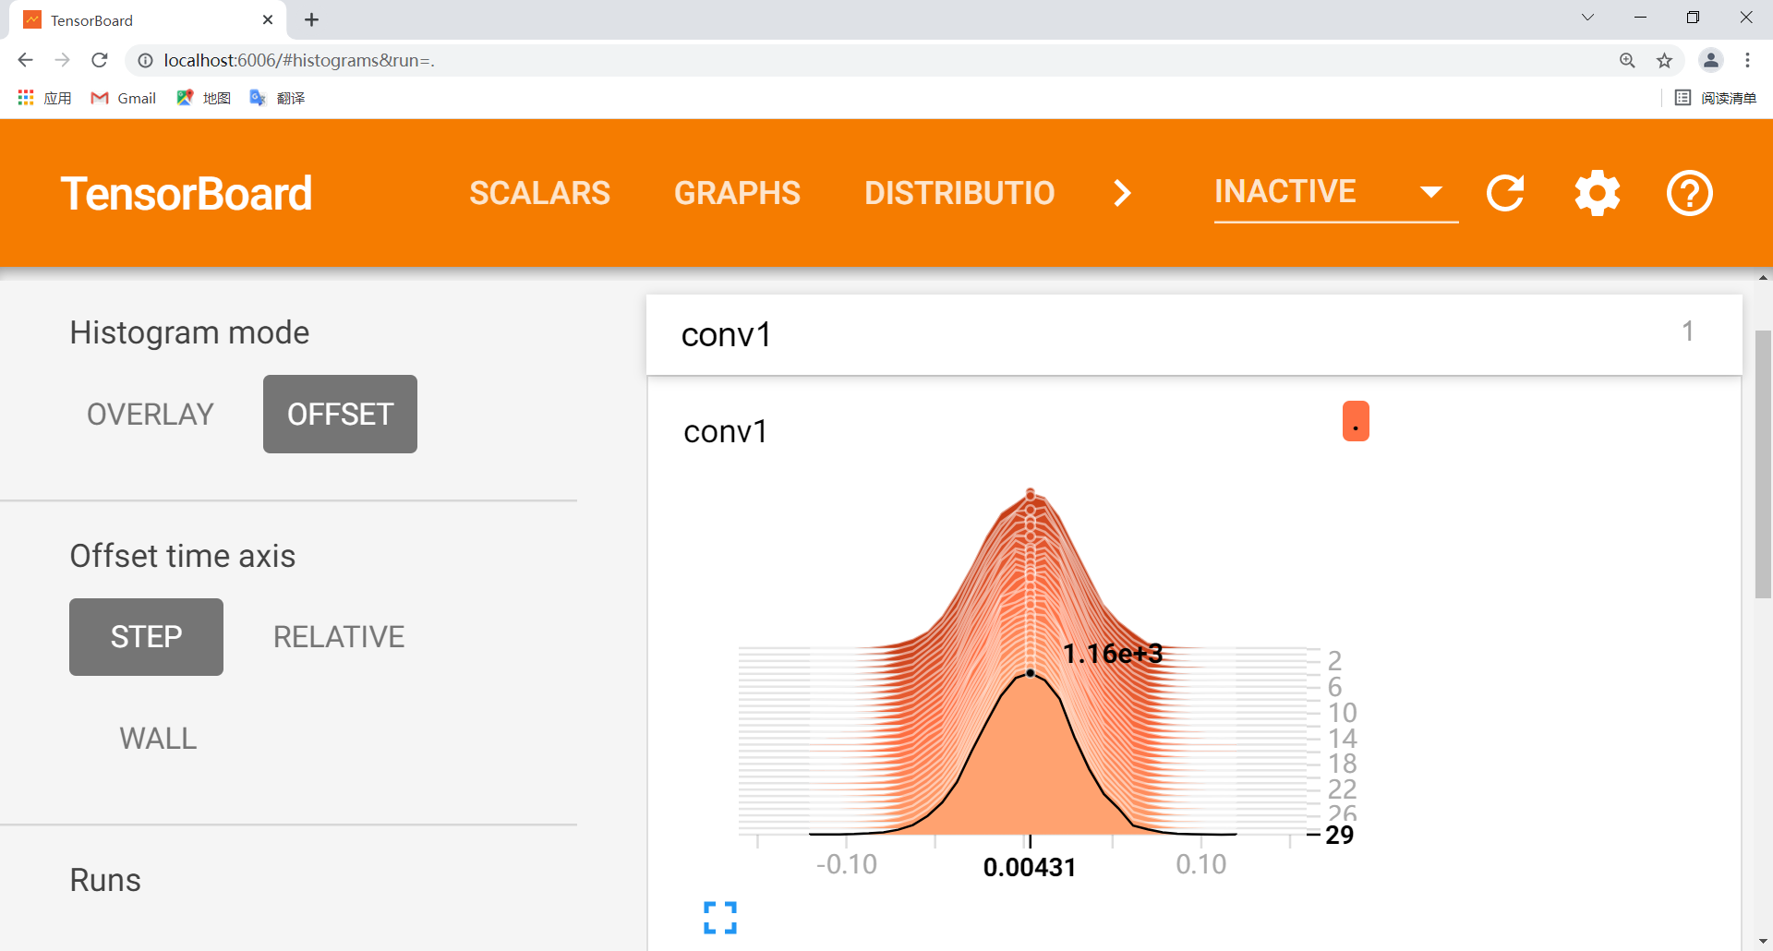The image size is (1773, 951).
Task: Click the zoom magnifier in the address bar
Action: 1628,60
